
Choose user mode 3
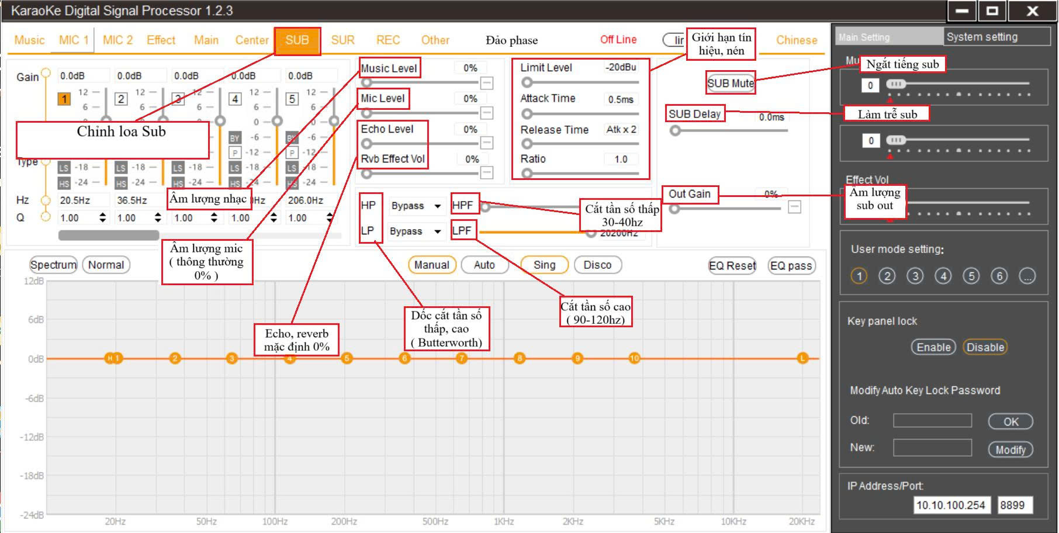915,276
